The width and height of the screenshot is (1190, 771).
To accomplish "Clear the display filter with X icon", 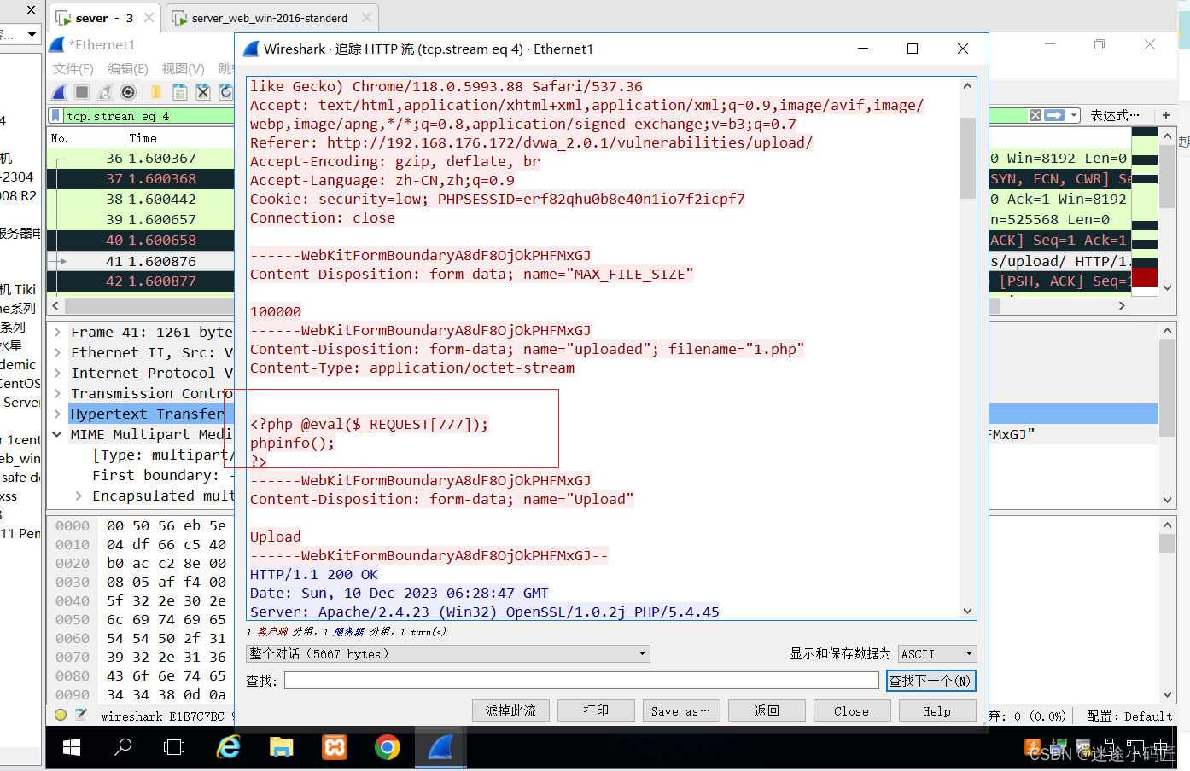I will pos(1035,115).
